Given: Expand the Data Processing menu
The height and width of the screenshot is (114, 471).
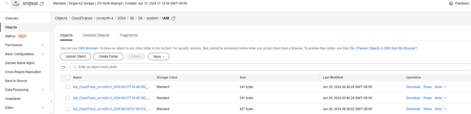Looking at the screenshot, I should pyautogui.click(x=43, y=90).
